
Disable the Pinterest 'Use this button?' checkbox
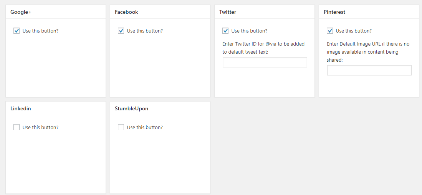click(330, 31)
